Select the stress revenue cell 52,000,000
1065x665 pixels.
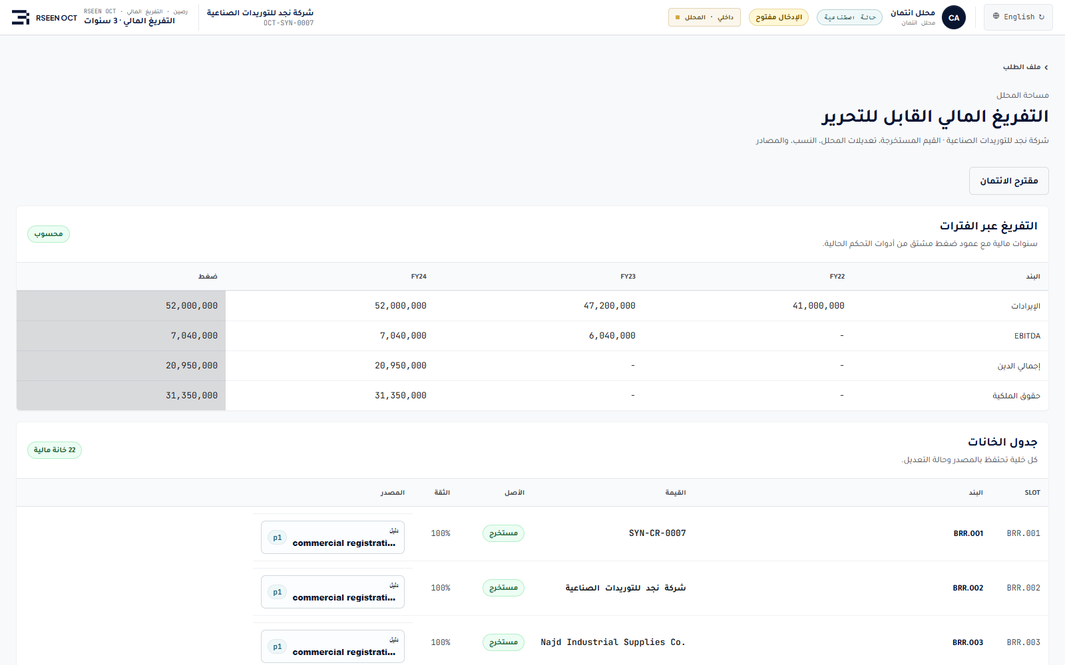coord(191,306)
